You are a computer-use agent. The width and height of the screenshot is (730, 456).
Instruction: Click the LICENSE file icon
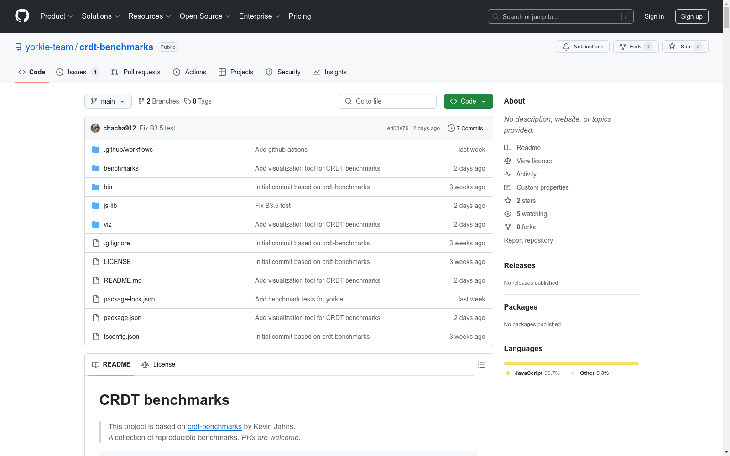coord(96,262)
